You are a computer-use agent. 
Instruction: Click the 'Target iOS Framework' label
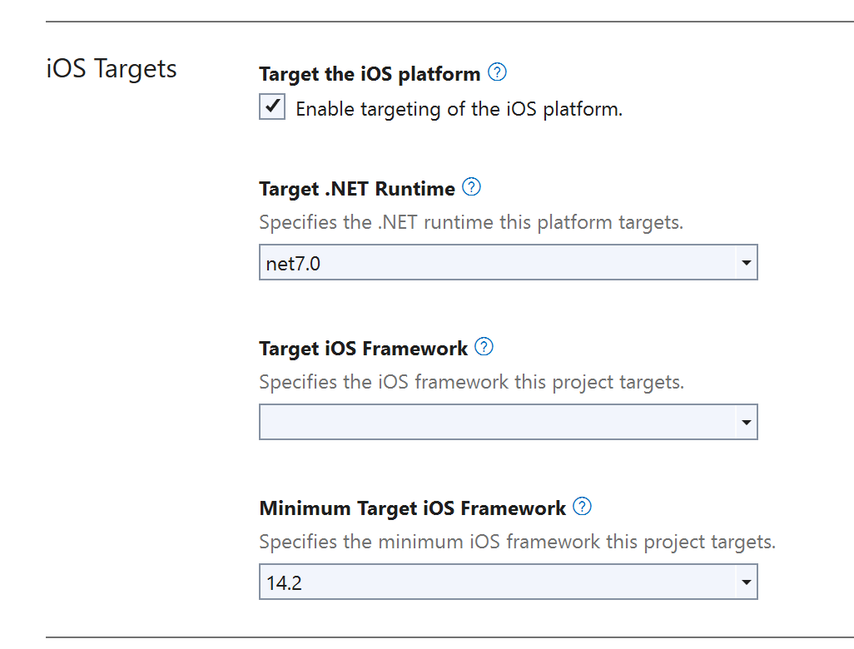tap(363, 349)
